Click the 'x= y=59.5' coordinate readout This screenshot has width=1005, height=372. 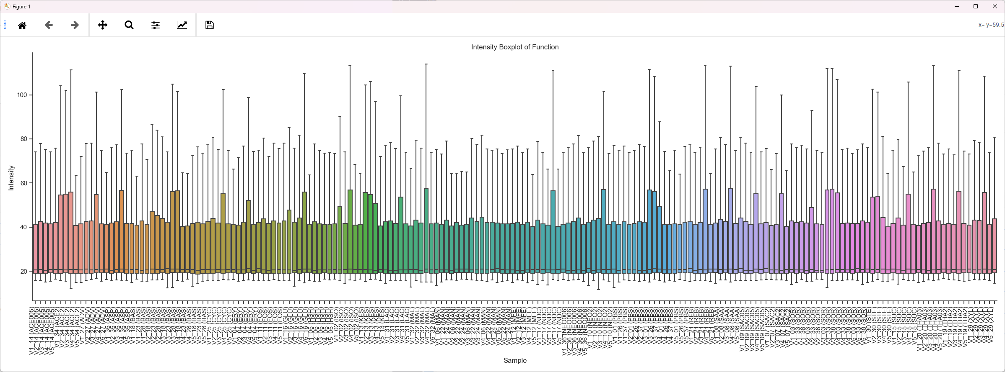991,25
